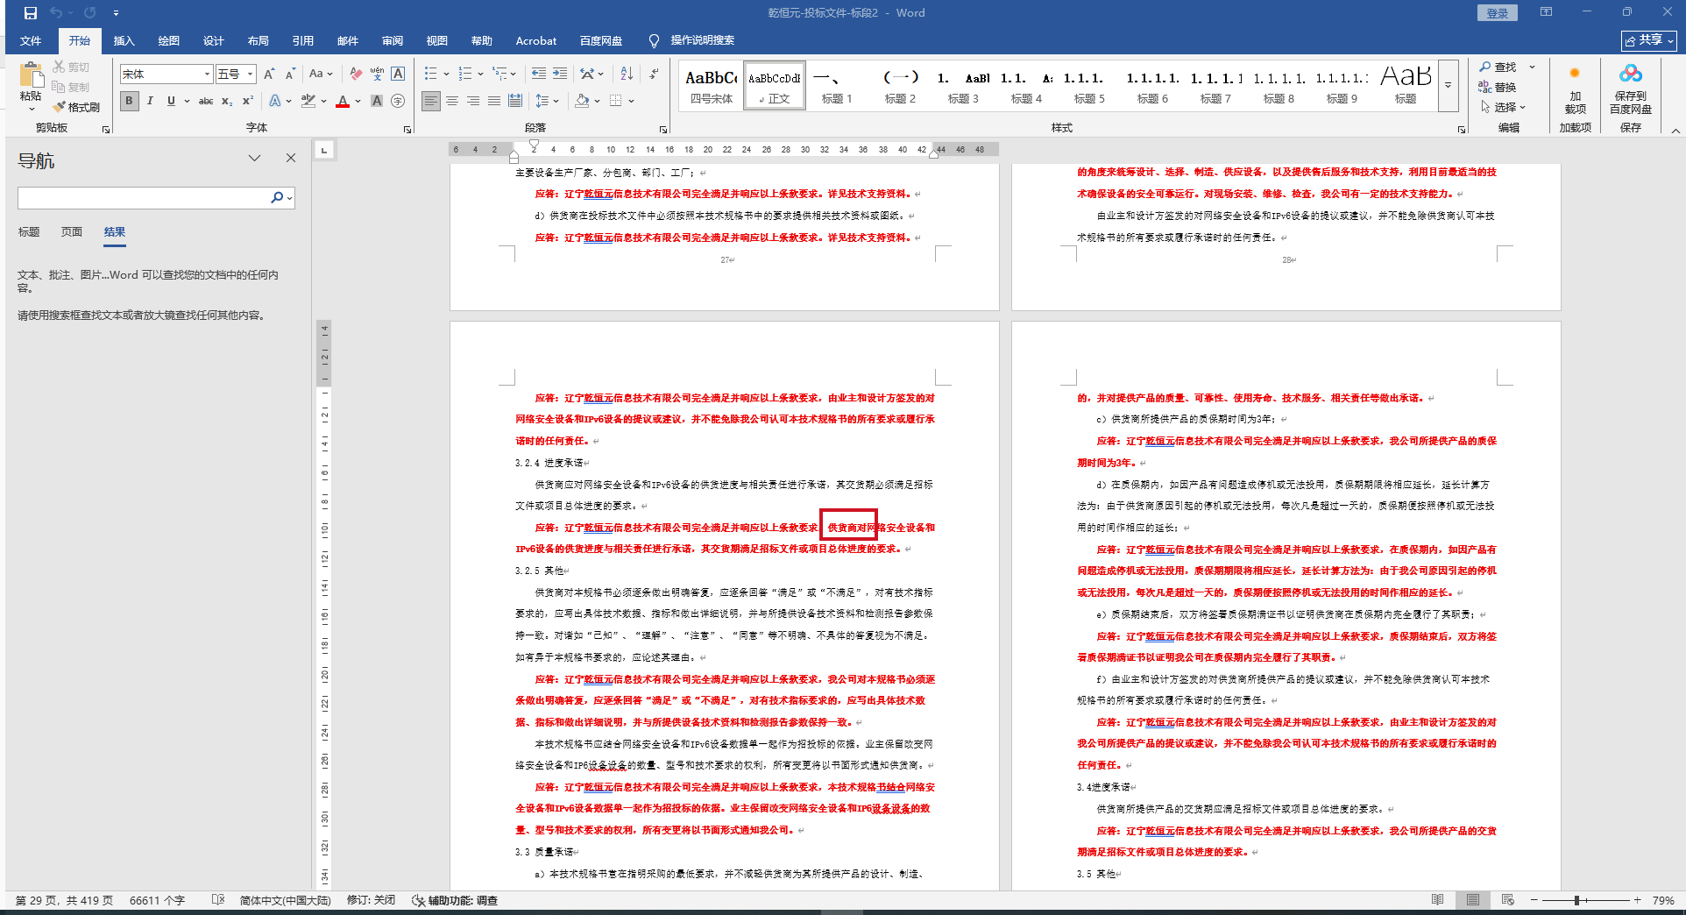Toggle track changes status 修订: 关闭
Image resolution: width=1686 pixels, height=915 pixels.
point(371,900)
